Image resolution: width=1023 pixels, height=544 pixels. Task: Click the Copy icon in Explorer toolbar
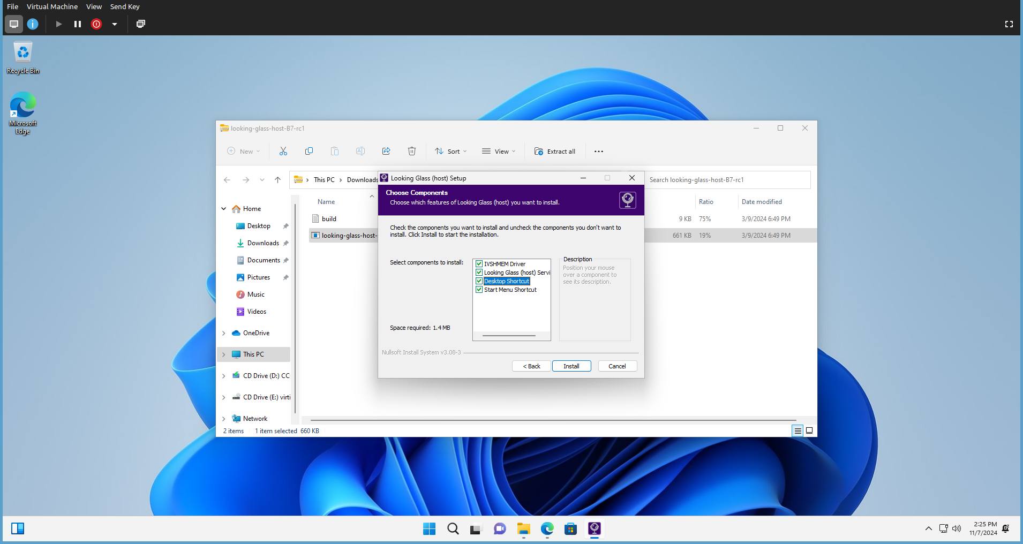(x=309, y=152)
